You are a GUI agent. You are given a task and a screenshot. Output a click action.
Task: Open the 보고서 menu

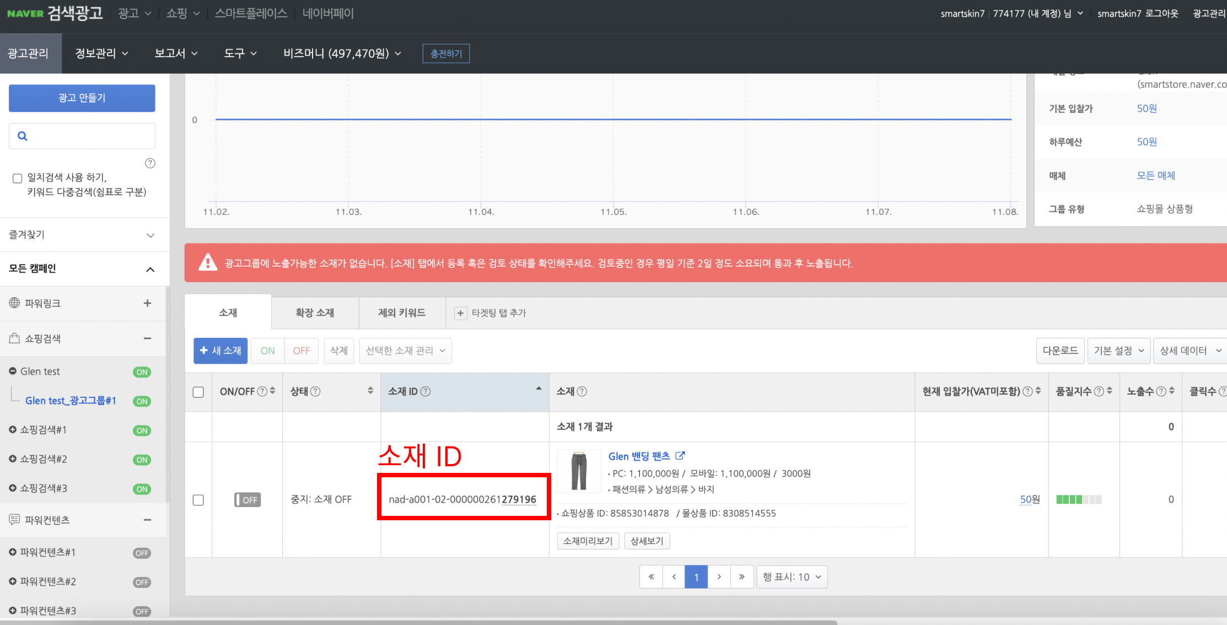click(x=174, y=53)
